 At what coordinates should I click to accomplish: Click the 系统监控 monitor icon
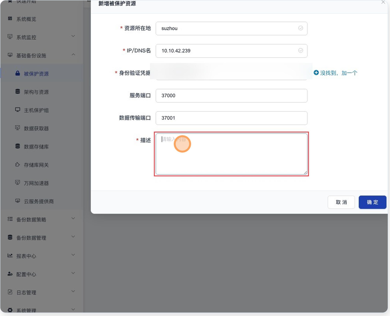click(x=10, y=37)
